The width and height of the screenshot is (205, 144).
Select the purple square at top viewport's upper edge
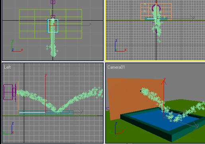point(53,2)
